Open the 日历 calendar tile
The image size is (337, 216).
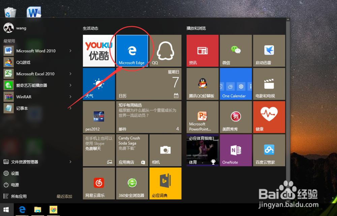[x=149, y=84]
